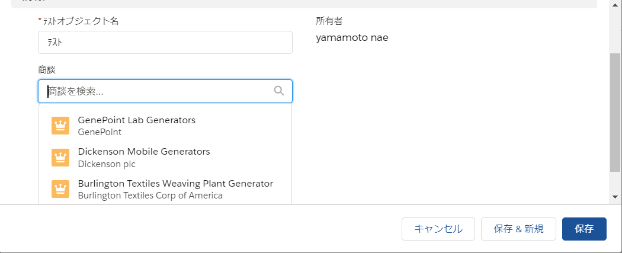
Task: Save the record with the 保存 button
Action: click(584, 229)
